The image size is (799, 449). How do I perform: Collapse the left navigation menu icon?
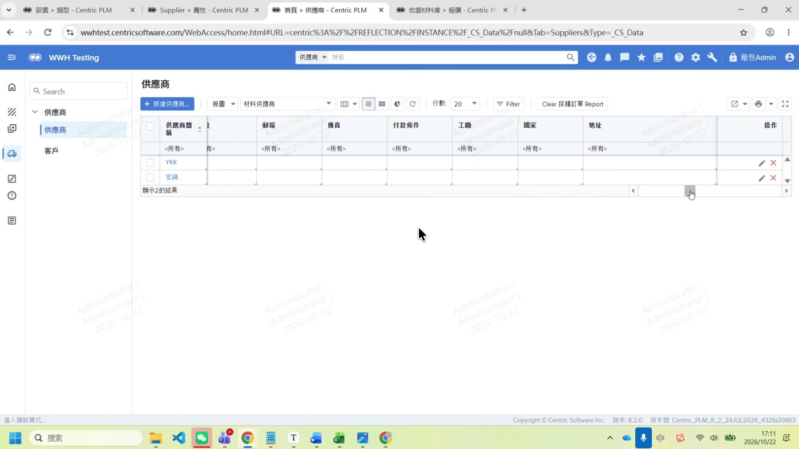[11, 58]
